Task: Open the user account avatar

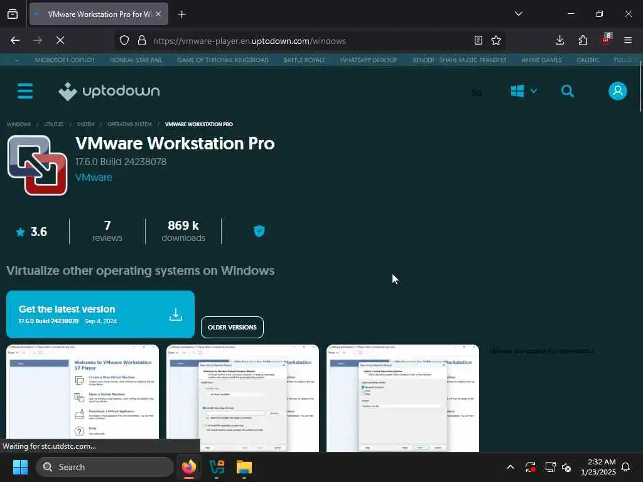Action: click(618, 91)
